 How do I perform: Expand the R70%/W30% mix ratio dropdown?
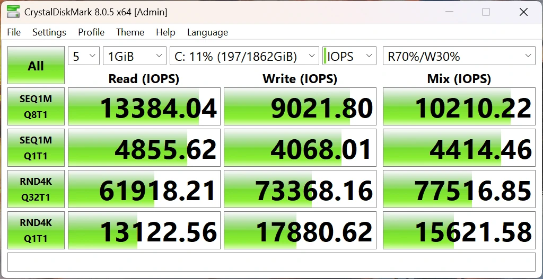pyautogui.click(x=459, y=56)
